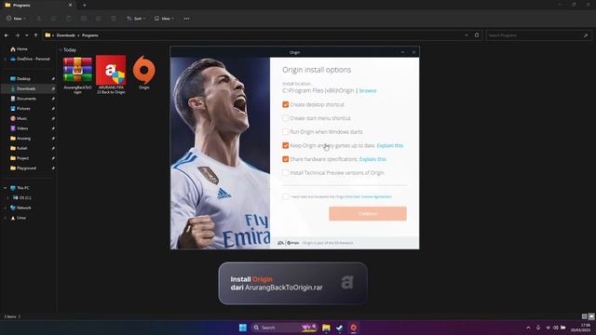The width and height of the screenshot is (596, 335).
Task: Go up one folder level arrow
Action: click(35, 35)
